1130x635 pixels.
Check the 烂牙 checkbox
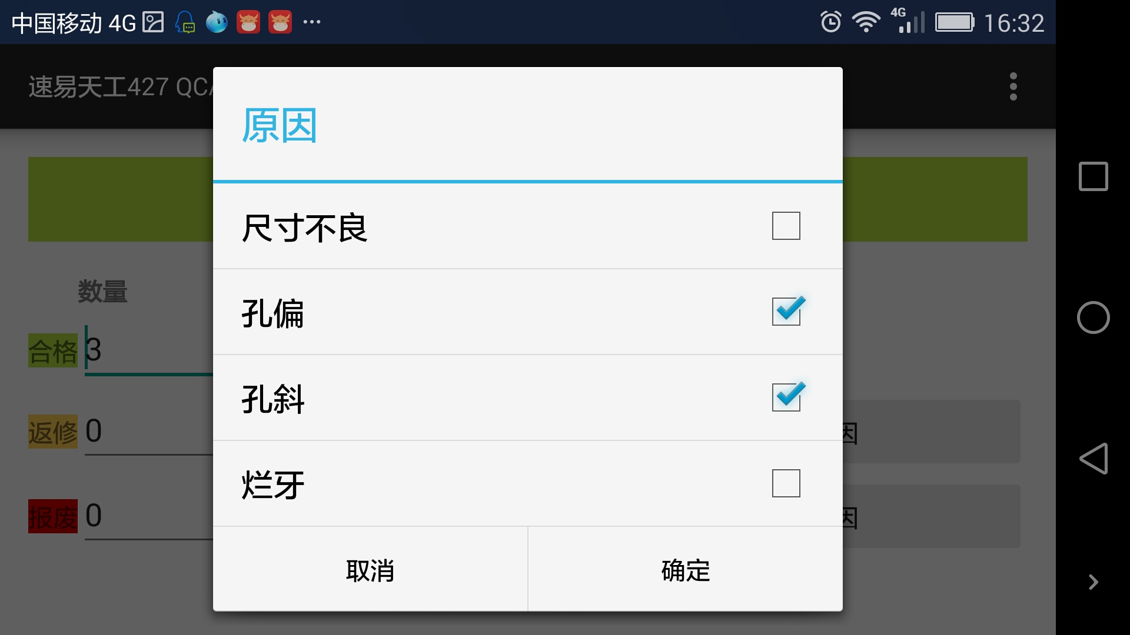pyautogui.click(x=786, y=483)
